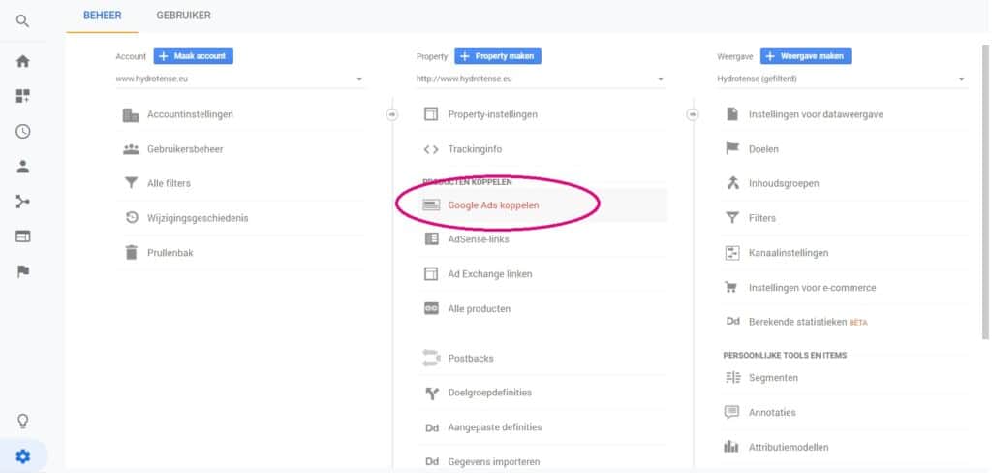
Task: Click the arrow circle between Account and Property
Action: [x=391, y=114]
